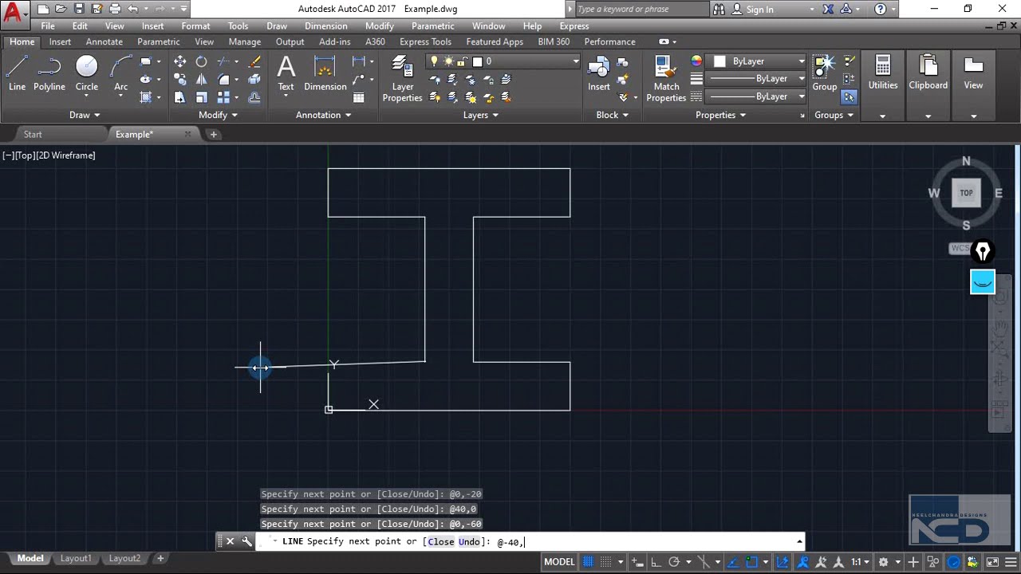Open annotation scale 1:1 dropdown
This screenshot has height=574, width=1021.
coord(860,562)
